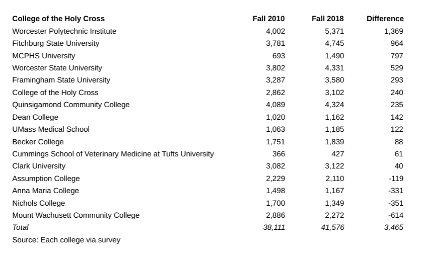Click Quinsigamond Community College row label
422x260 pixels.
coord(71,105)
